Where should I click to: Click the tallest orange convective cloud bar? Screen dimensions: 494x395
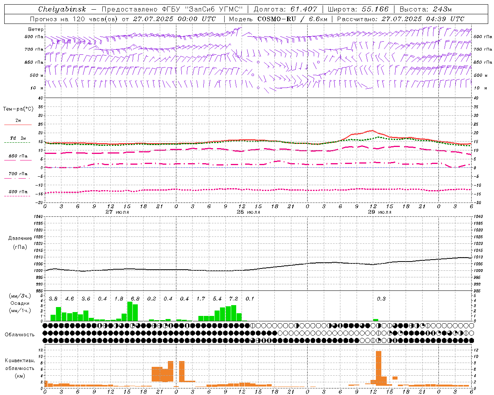[x=379, y=368]
